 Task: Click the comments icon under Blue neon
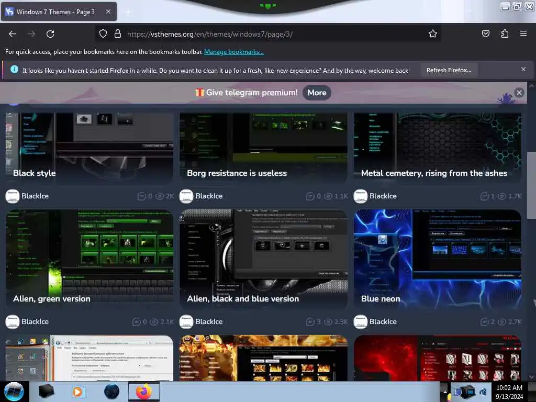pos(484,322)
